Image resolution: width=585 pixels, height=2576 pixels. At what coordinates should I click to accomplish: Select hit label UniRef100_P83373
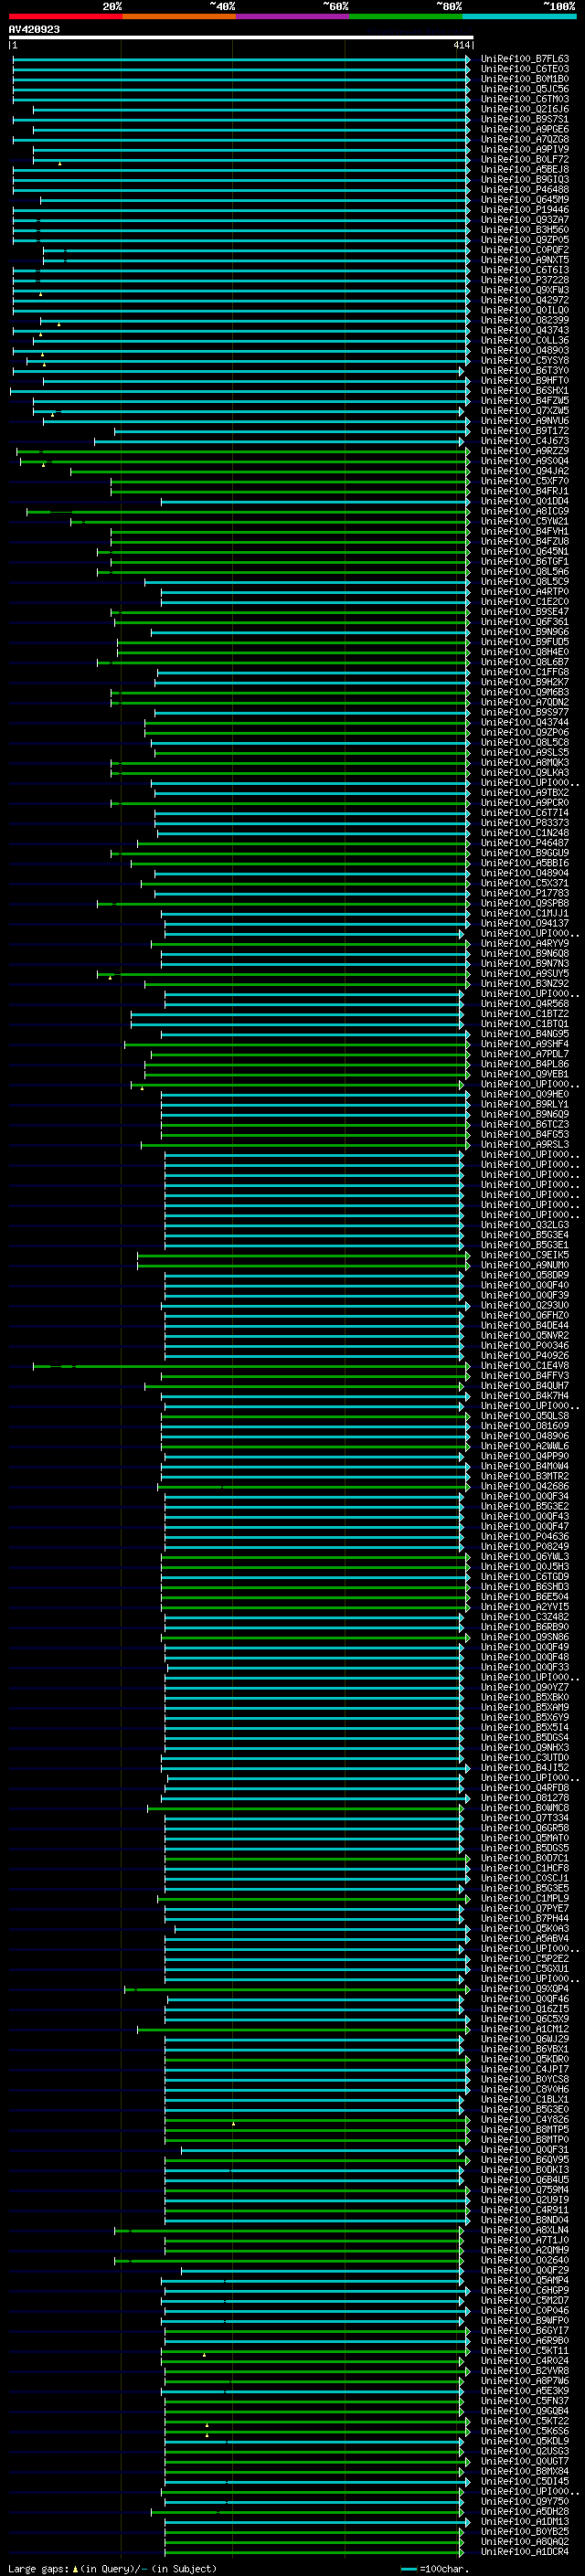point(525,822)
